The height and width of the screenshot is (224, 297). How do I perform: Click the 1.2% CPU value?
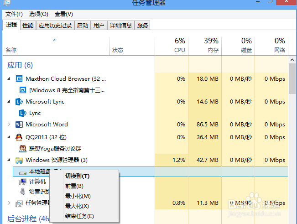click(179, 160)
